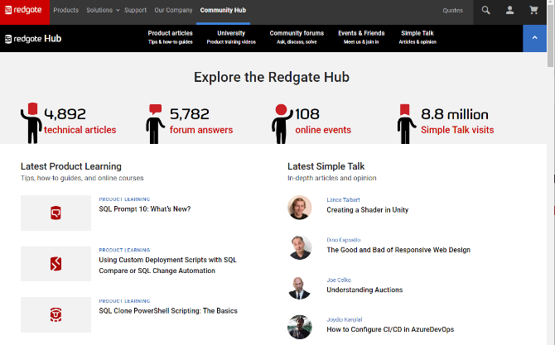The height and width of the screenshot is (345, 555).
Task: Click Product Learning tag above Custom Deployment Scripts
Action: pyautogui.click(x=124, y=250)
